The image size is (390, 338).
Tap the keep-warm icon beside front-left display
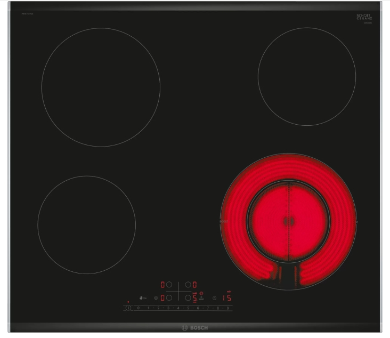point(156,299)
